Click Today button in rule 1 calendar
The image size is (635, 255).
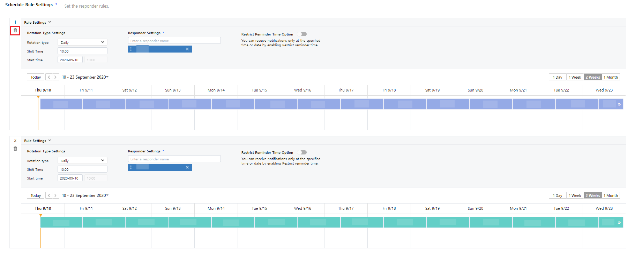coord(36,77)
